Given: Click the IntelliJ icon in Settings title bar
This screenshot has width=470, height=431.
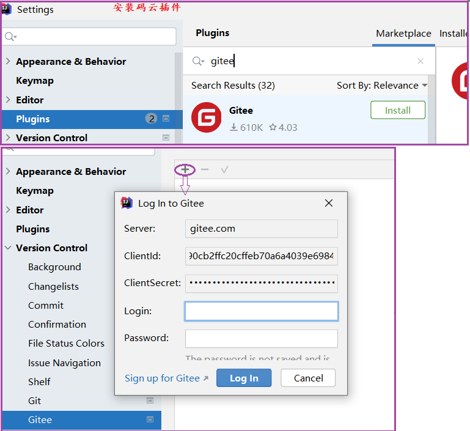Looking at the screenshot, I should click(7, 9).
